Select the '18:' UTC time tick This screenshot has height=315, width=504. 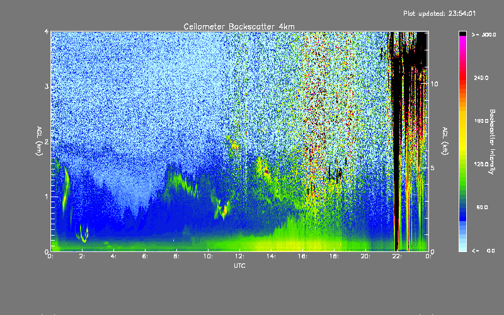[334, 256]
